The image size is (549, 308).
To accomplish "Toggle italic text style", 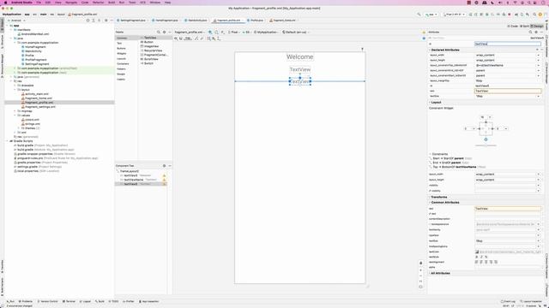I will point(481,257).
